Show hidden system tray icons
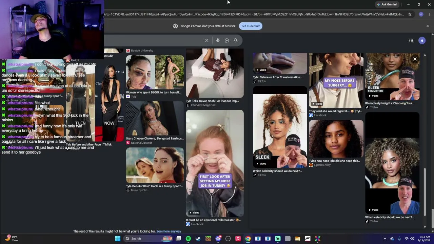 385,239
